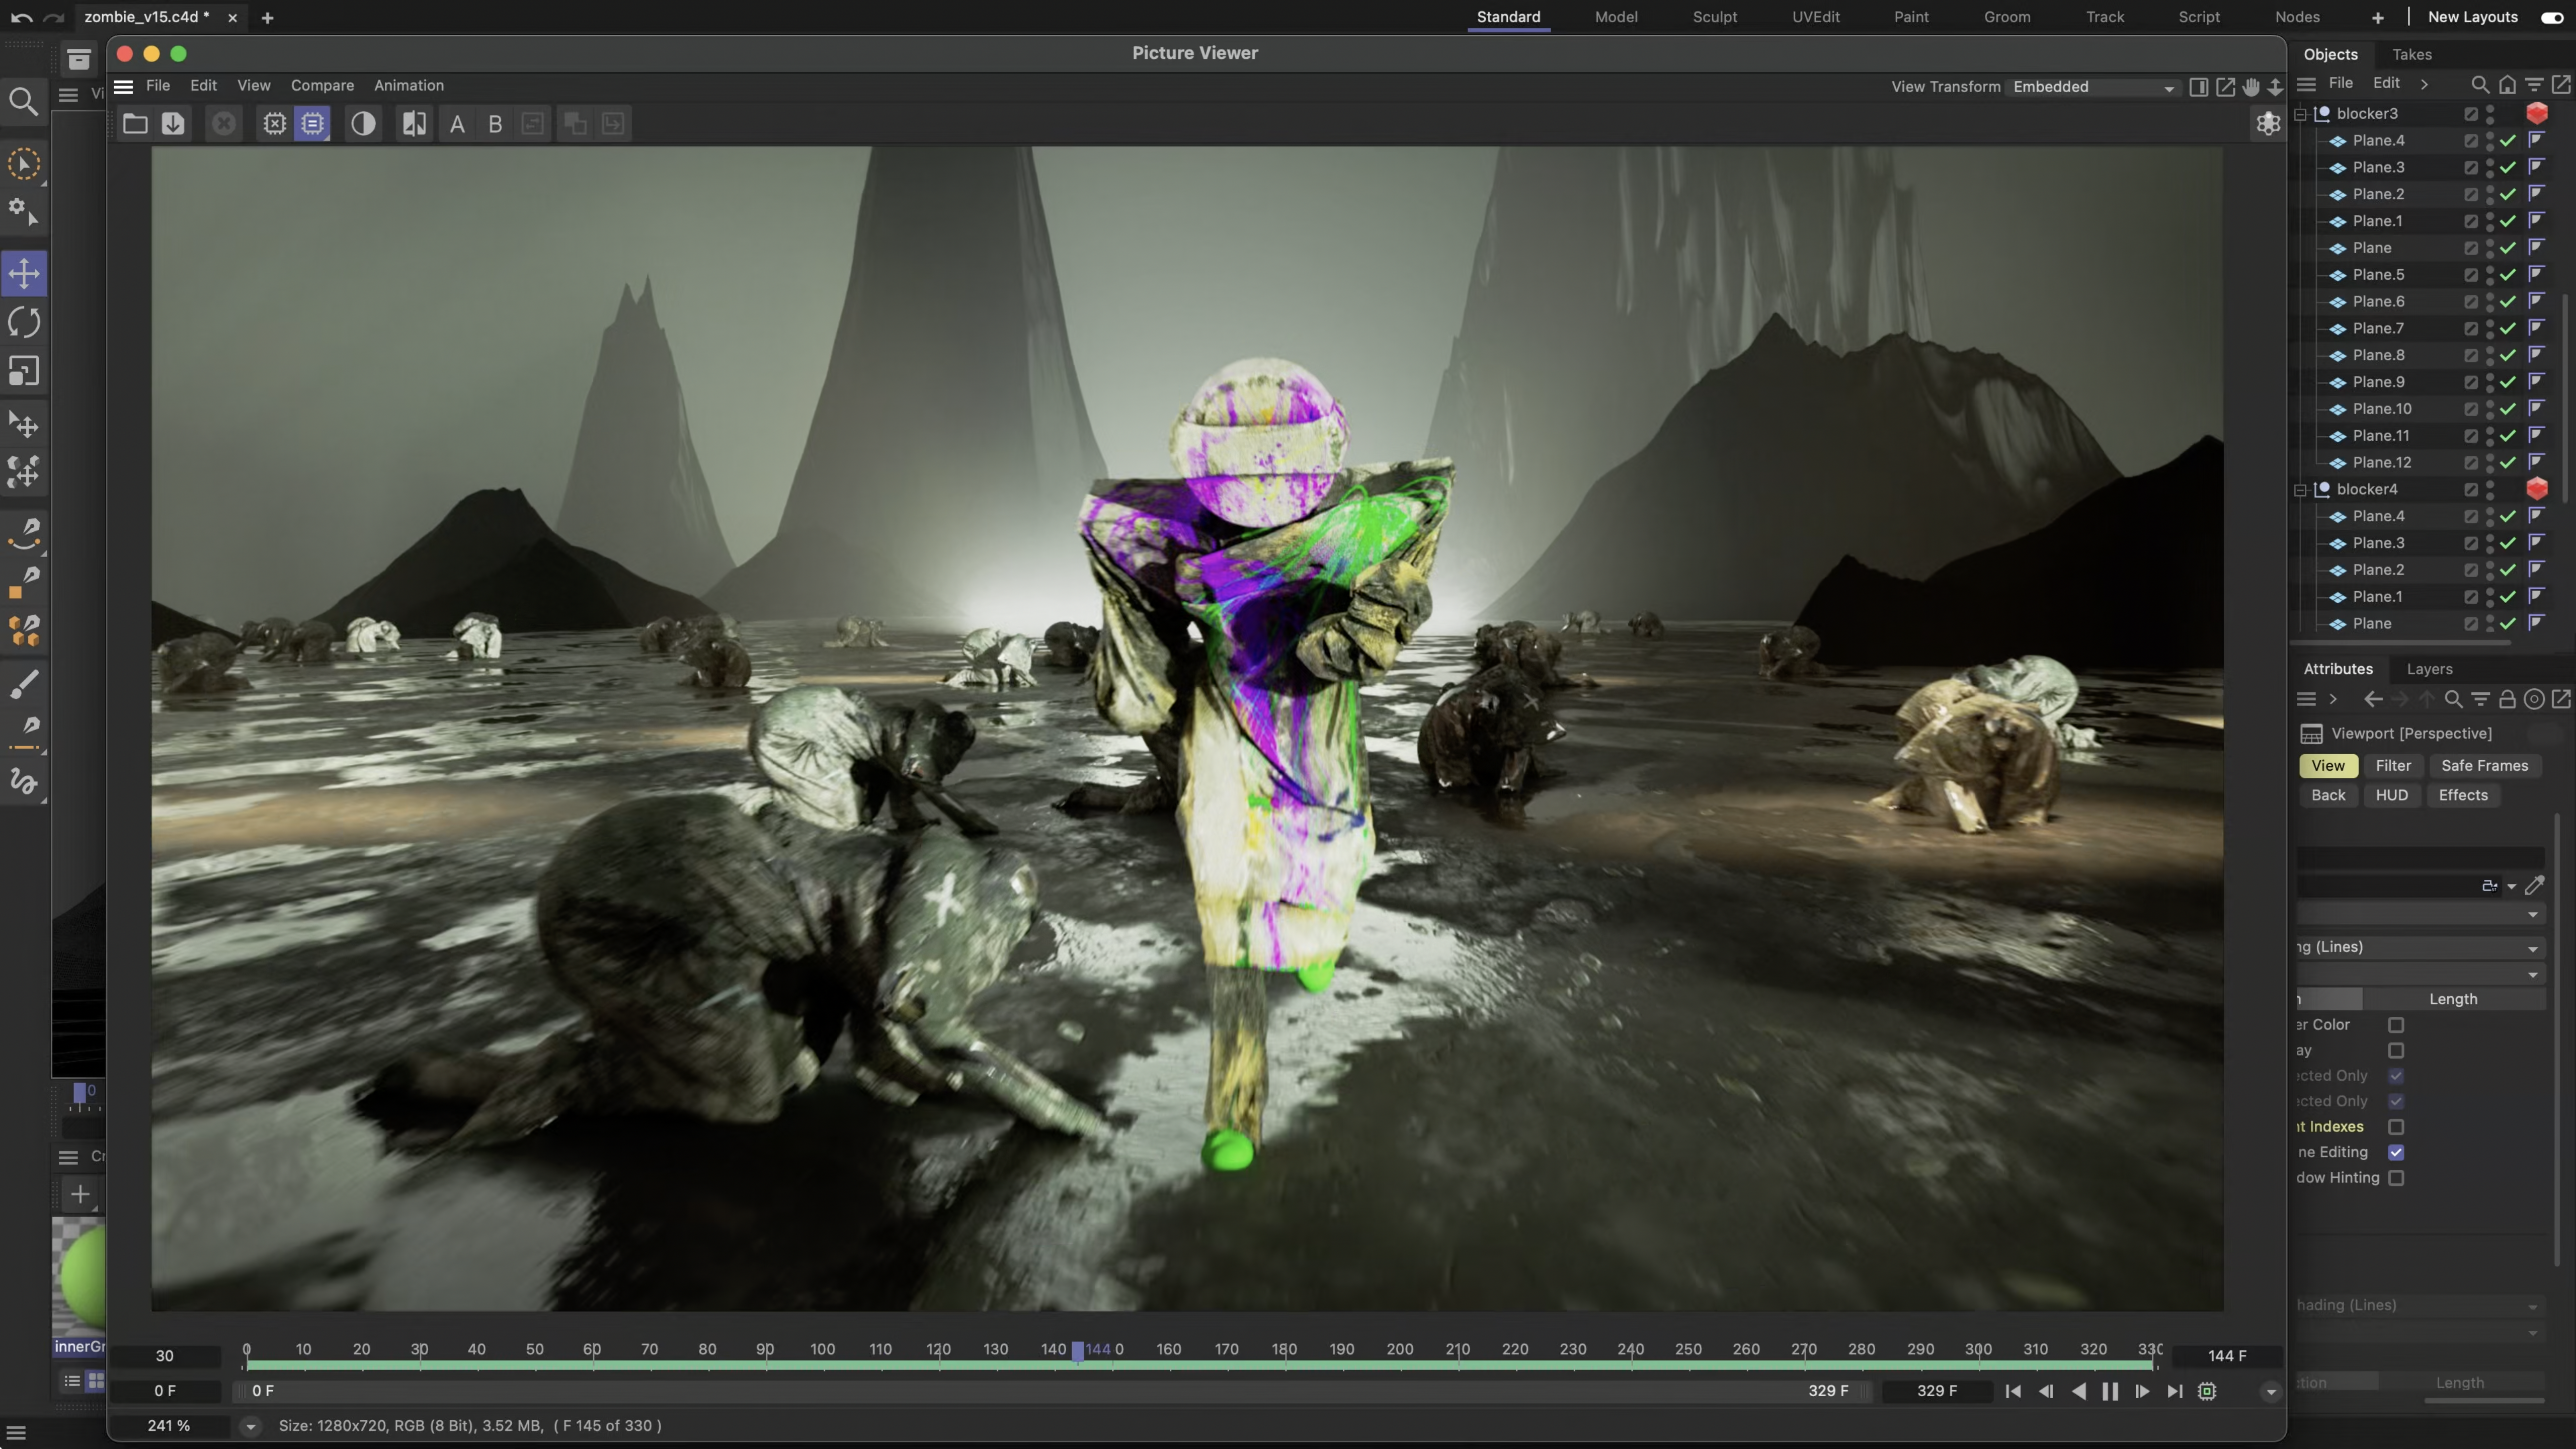Screen dimensions: 2576x1449
Task: Click the Open folder icon in Picture Viewer
Action: (135, 124)
